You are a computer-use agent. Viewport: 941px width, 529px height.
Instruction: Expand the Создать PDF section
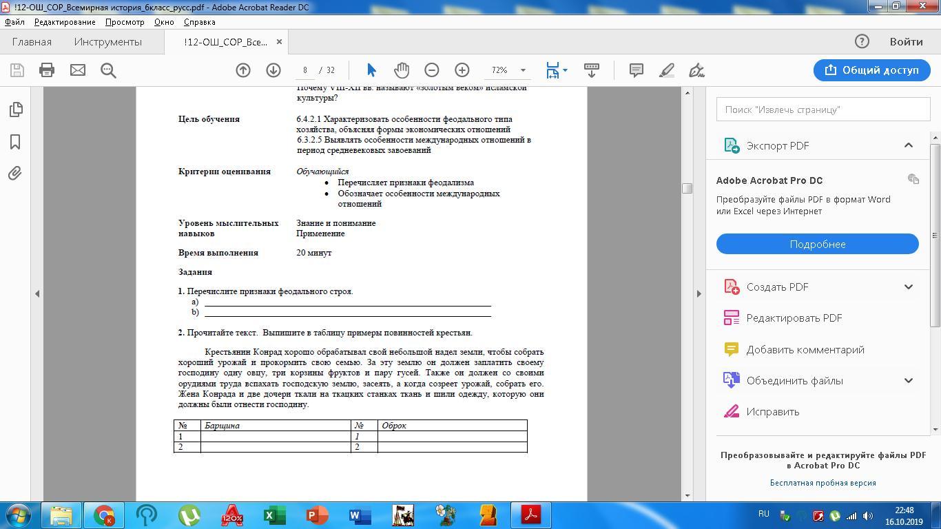[908, 287]
